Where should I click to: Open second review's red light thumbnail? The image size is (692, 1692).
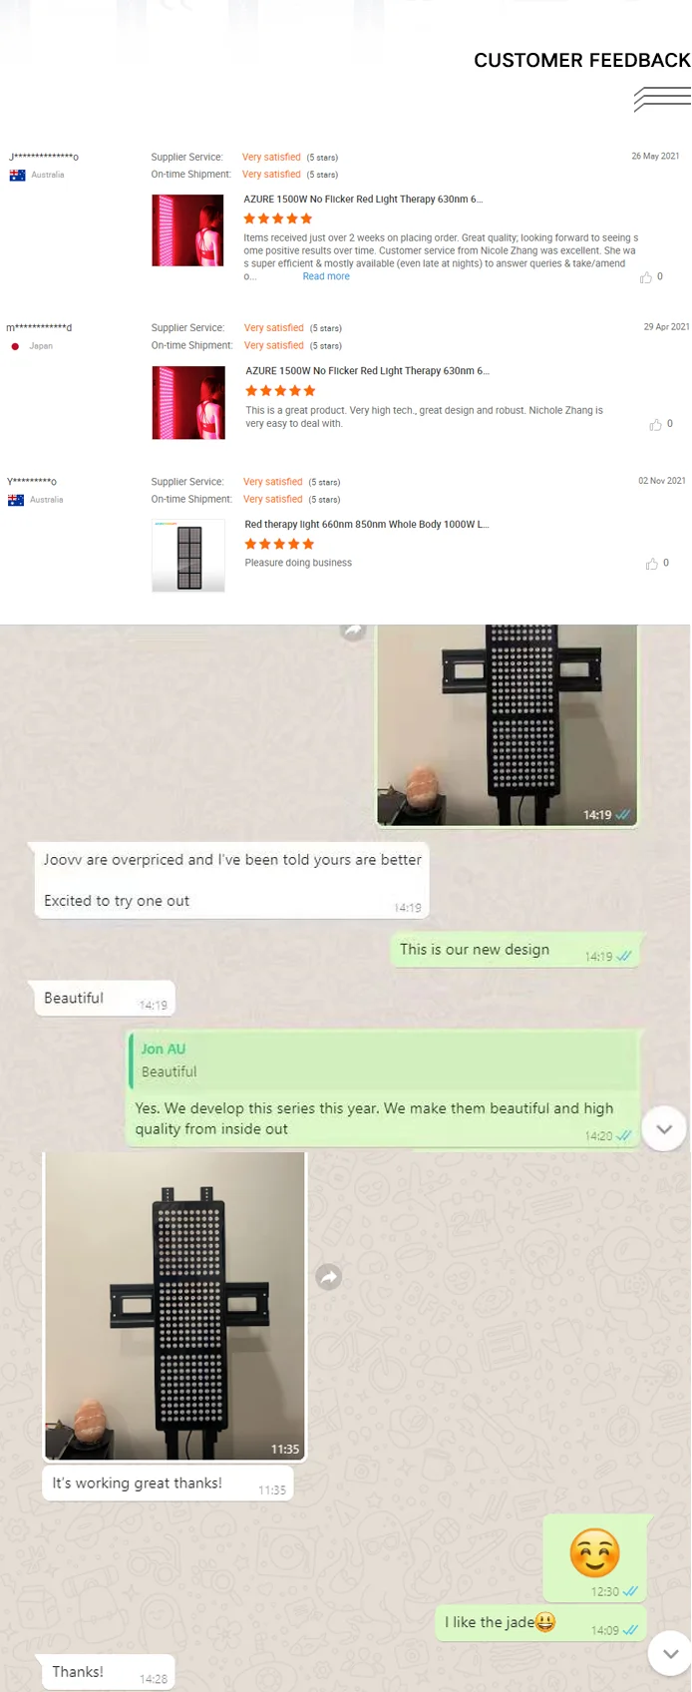click(188, 403)
